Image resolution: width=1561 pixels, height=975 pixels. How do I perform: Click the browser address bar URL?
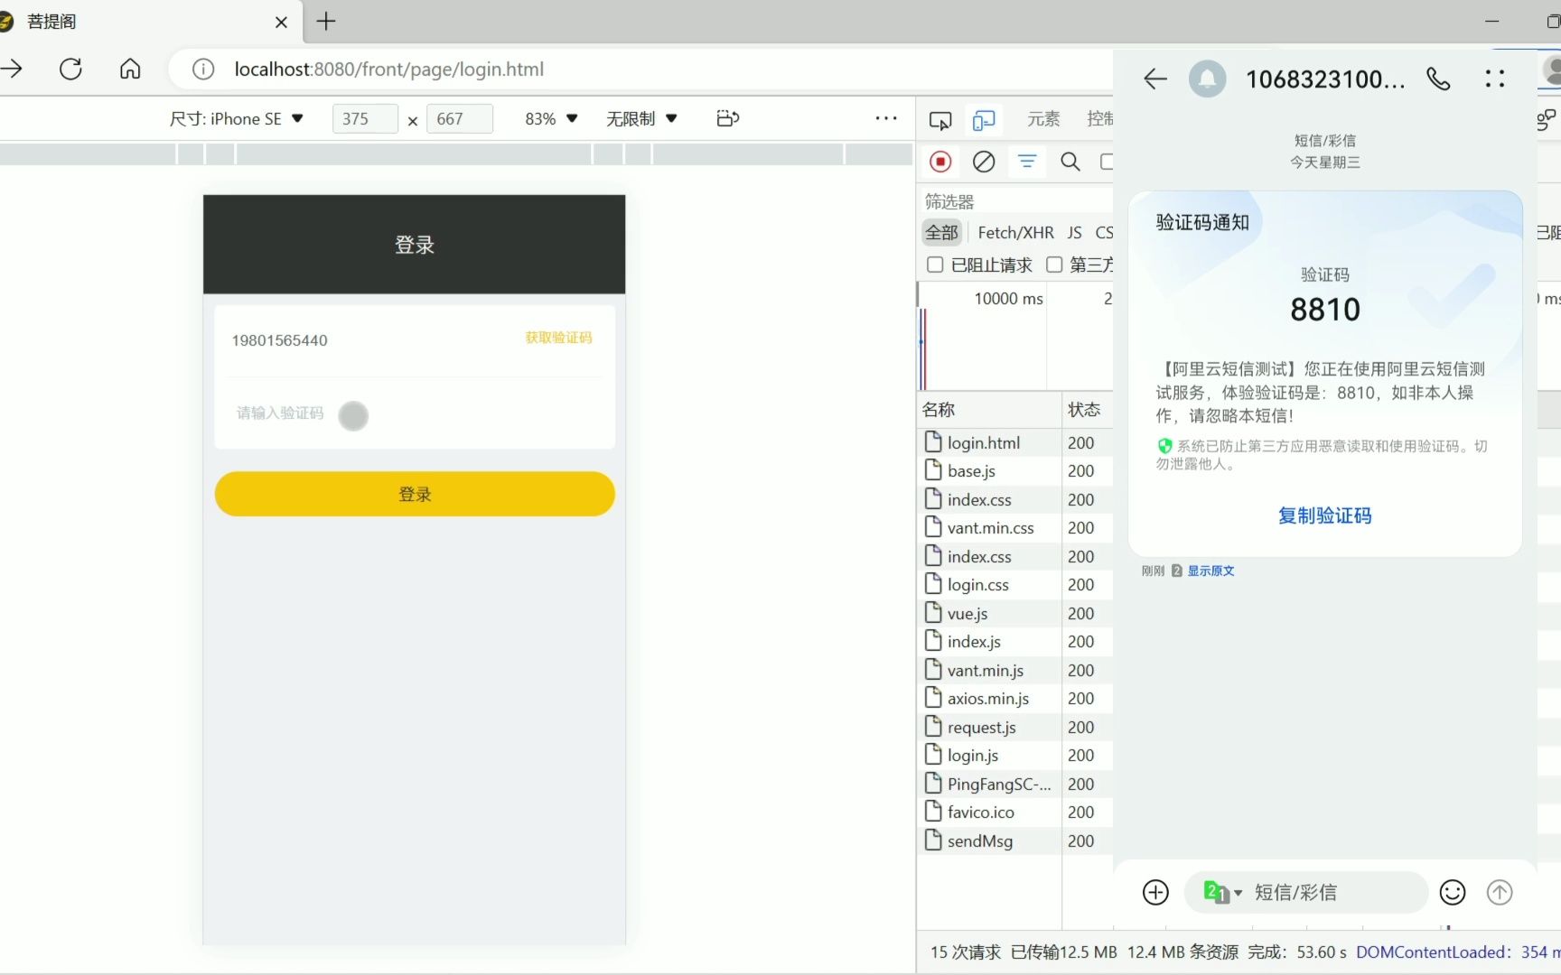389,70
